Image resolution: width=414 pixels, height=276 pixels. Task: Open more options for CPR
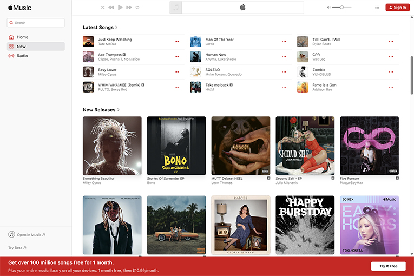point(391,57)
